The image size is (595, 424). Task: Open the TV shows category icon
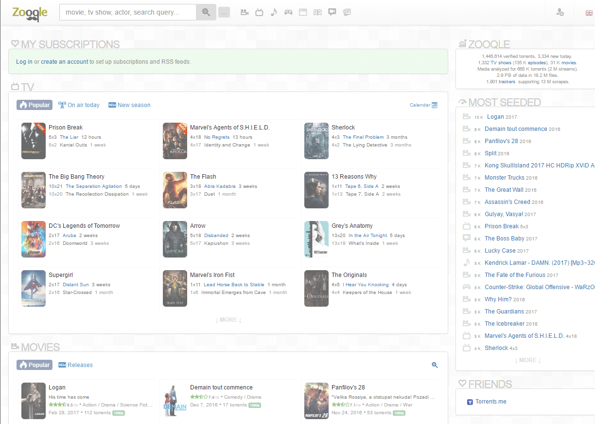(259, 12)
